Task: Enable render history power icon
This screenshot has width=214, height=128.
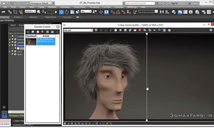Action: coord(28,32)
